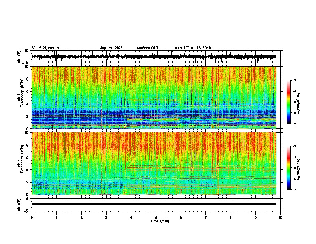Click the "4" tick on ch.2 frequency axis
316x244 pixels.
(x=28, y=170)
